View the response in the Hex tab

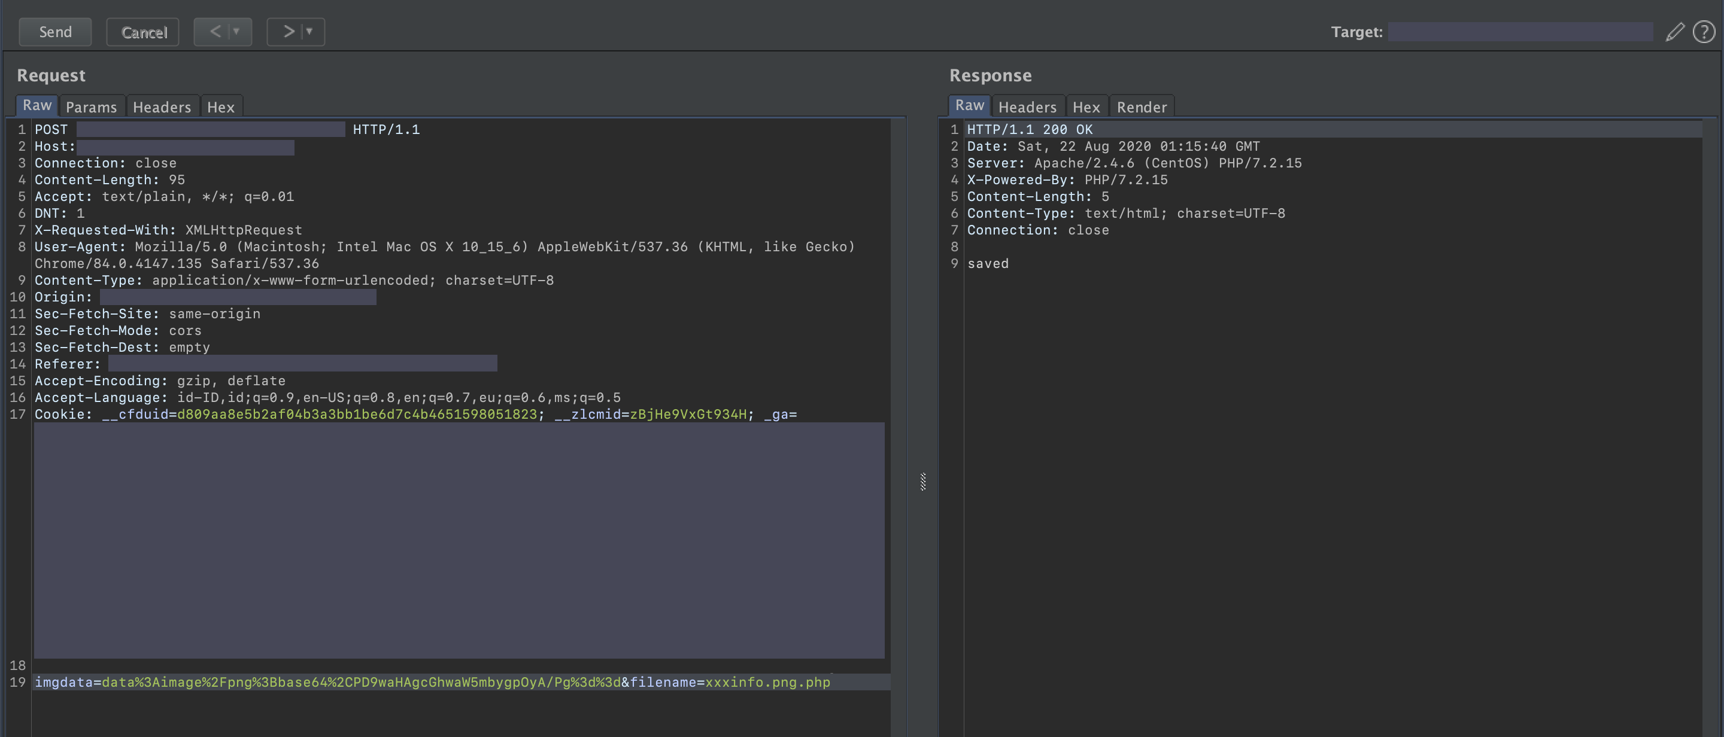click(x=1085, y=106)
